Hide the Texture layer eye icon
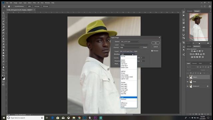 (x=188, y=77)
